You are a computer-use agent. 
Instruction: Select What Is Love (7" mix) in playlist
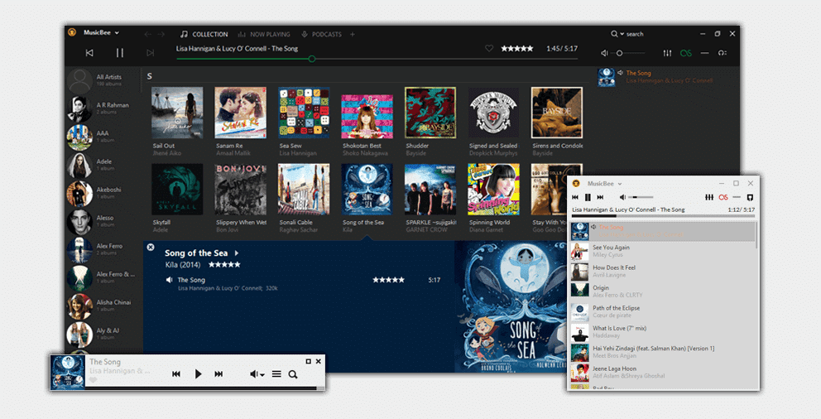pos(663,332)
